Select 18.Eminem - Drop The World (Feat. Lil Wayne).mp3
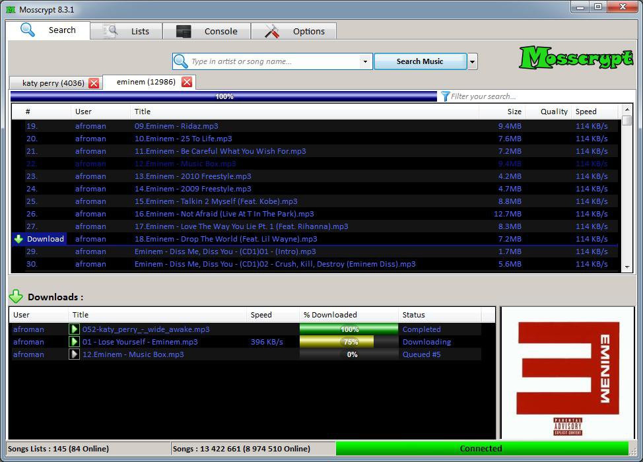The width and height of the screenshot is (643, 462). [314, 239]
